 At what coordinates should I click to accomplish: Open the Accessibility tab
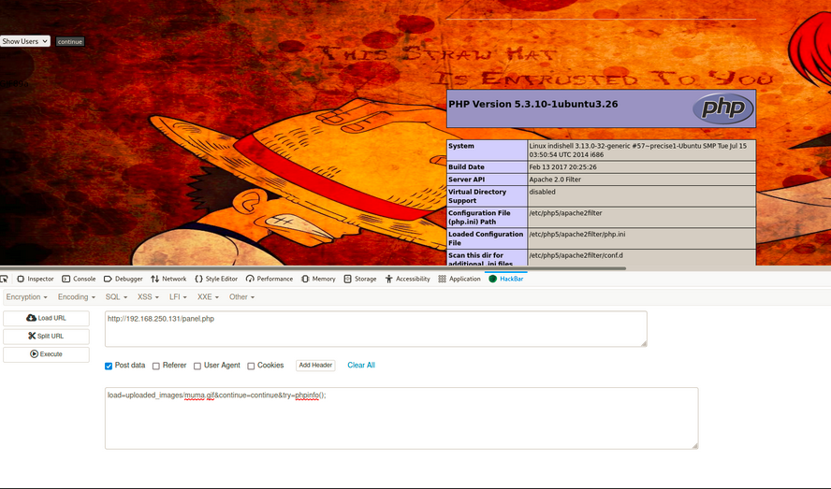tap(407, 279)
